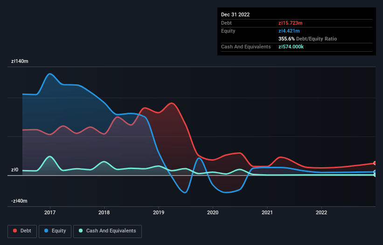This screenshot has width=383, height=245.
Task: Select the 2019 x-axis label
Action: pos(159,212)
